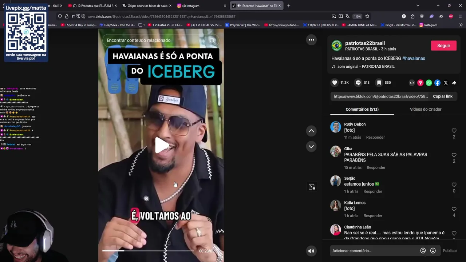466x262 pixels.
Task: Open the Instagram bookmark in bookmarks bar
Action: point(428,25)
